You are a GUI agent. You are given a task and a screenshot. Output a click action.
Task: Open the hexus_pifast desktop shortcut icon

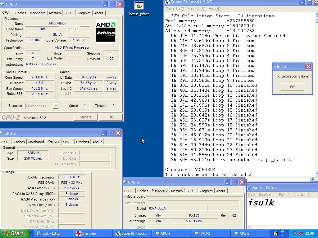point(139,6)
